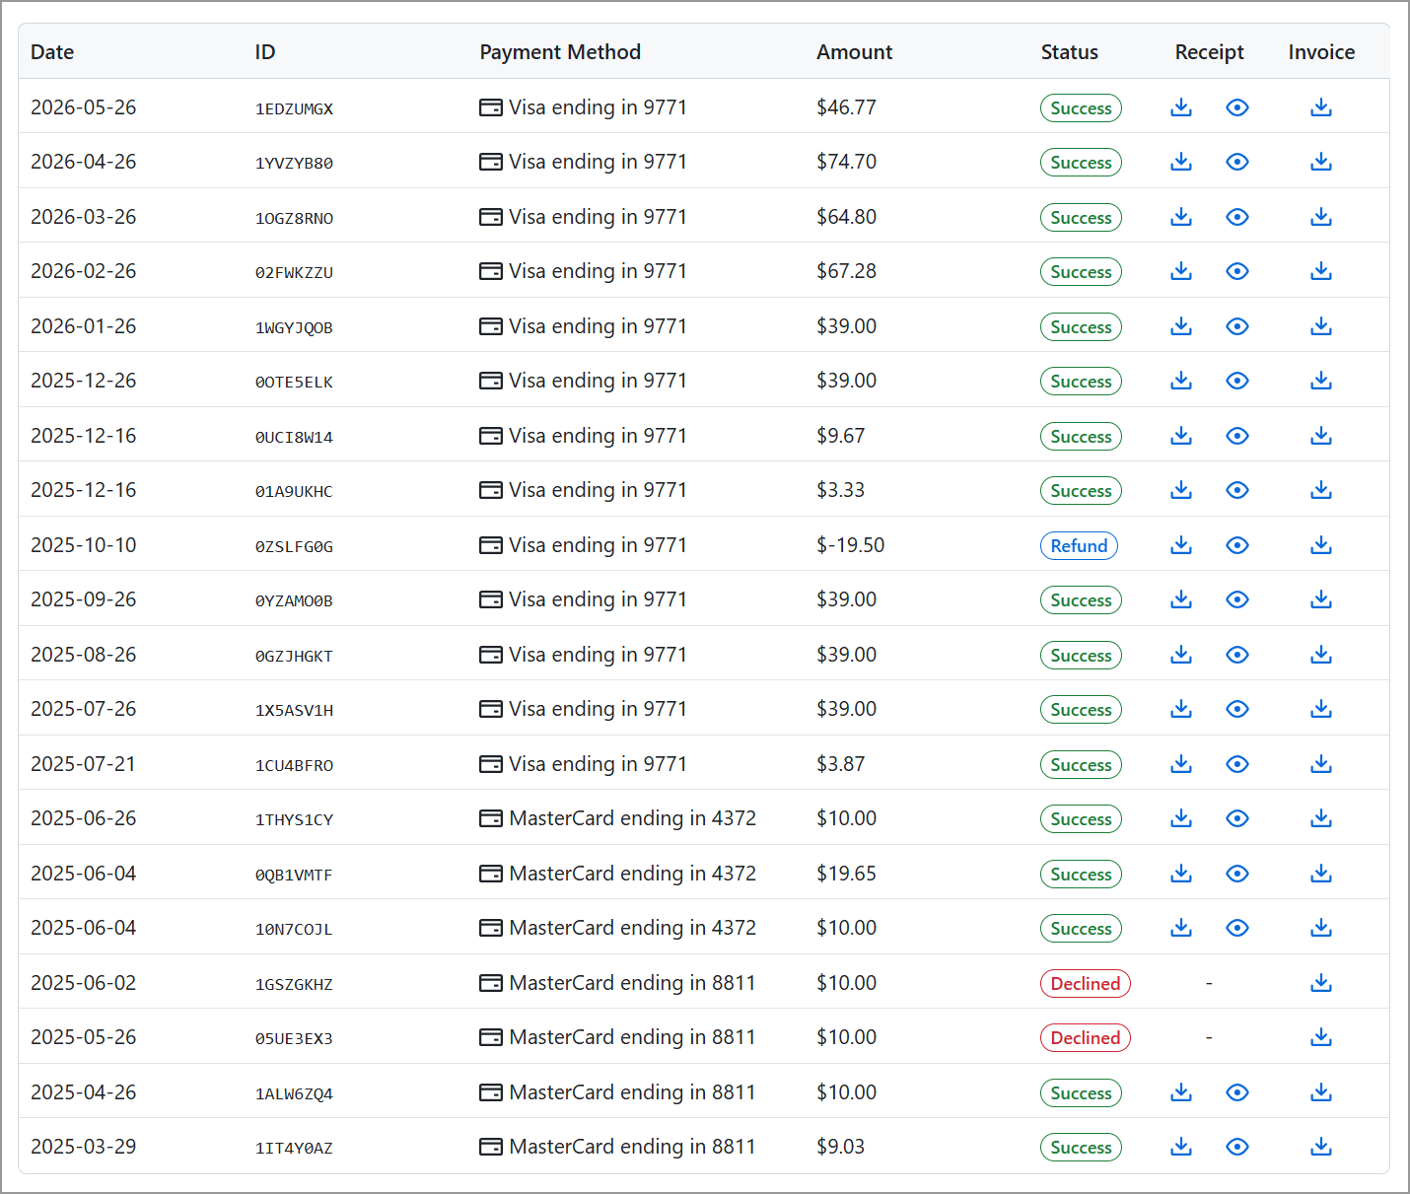Download invoice for payment 1IT4Y0AZ
The image size is (1410, 1194).
[1321, 1147]
